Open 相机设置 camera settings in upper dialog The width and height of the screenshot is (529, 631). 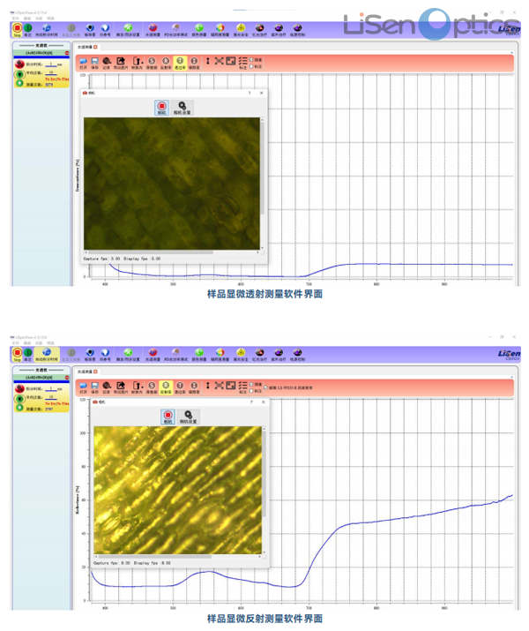(x=183, y=108)
